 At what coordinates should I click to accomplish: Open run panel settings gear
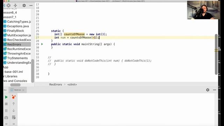[208, 90]
